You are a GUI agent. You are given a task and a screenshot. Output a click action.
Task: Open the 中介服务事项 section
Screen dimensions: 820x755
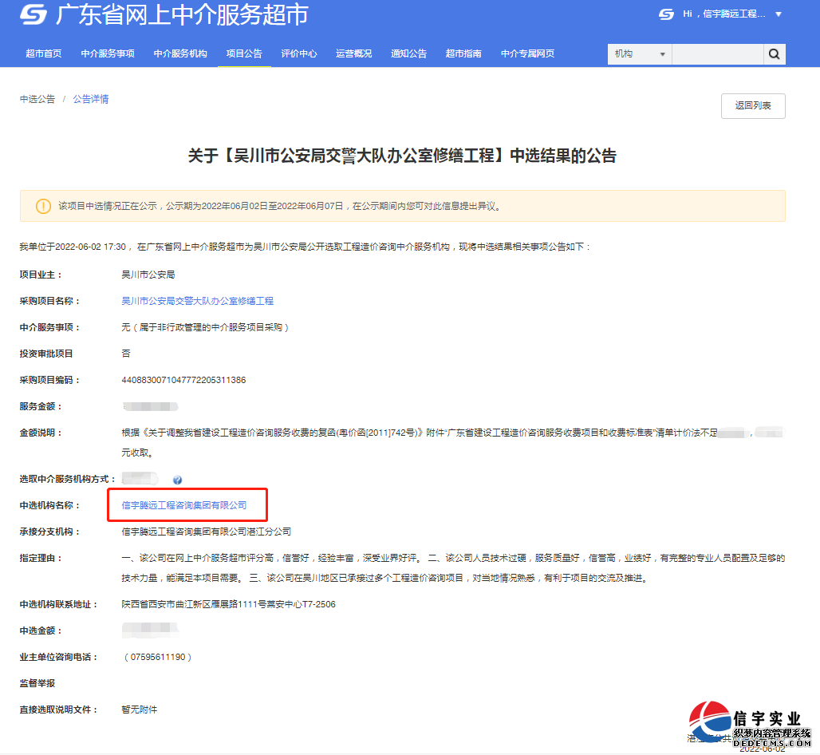tap(108, 53)
